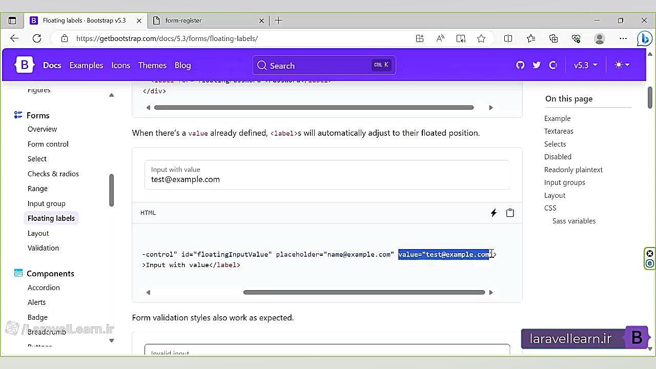This screenshot has width=656, height=369.
Task: Jump to Textareas in On this page
Action: tap(559, 131)
